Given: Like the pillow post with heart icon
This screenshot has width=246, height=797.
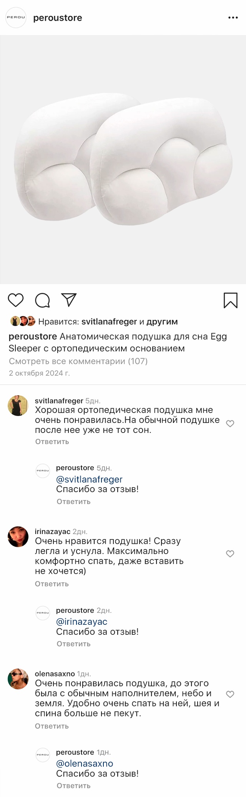Looking at the screenshot, I should click(x=16, y=300).
